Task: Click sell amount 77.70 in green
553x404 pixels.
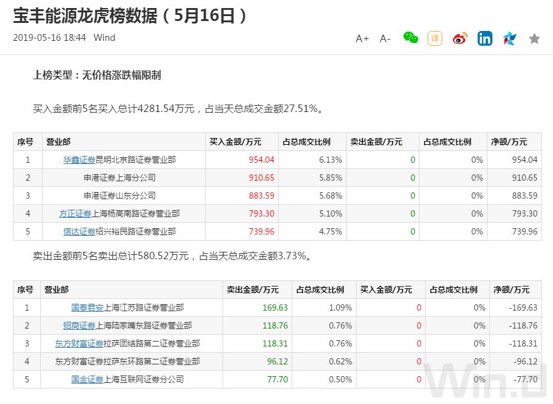Action: coord(277,380)
